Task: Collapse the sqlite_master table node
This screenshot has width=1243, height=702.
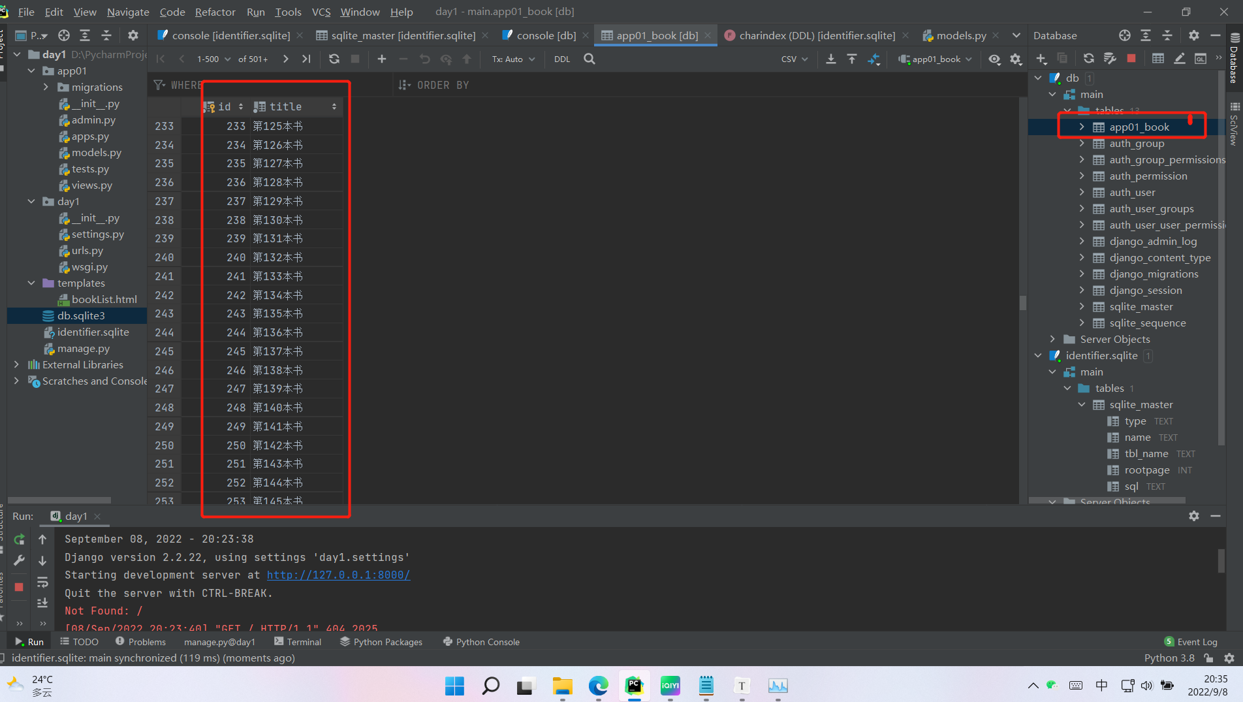Action: (1081, 404)
